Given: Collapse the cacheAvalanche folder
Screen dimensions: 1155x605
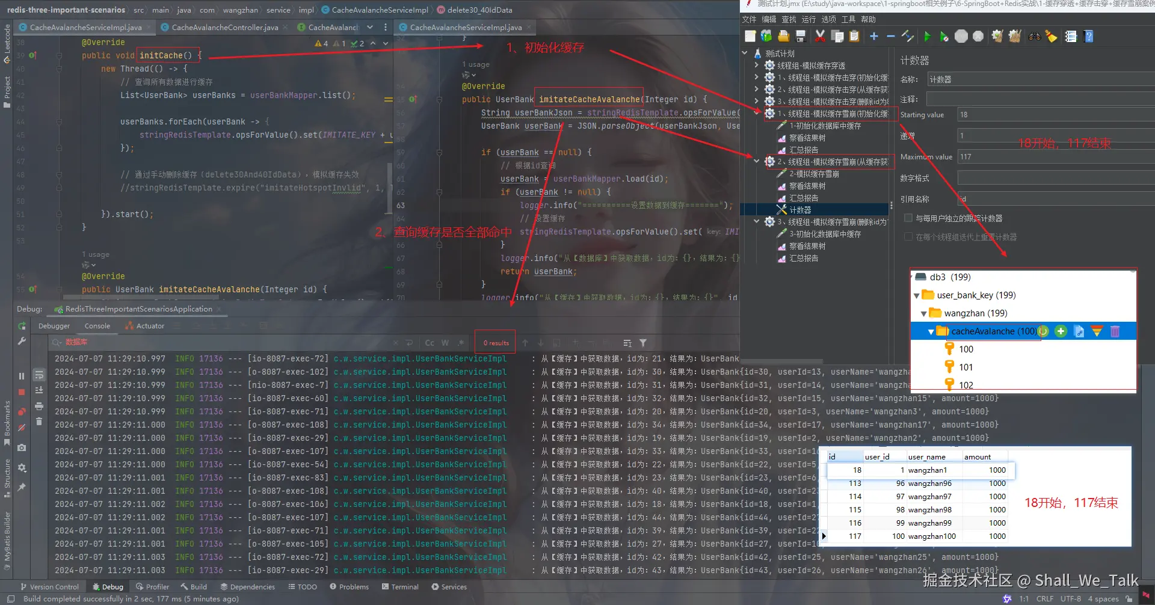Looking at the screenshot, I should point(931,331).
